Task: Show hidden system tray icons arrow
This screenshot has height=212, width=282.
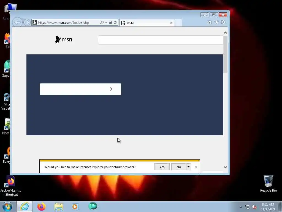Action: click(241, 207)
